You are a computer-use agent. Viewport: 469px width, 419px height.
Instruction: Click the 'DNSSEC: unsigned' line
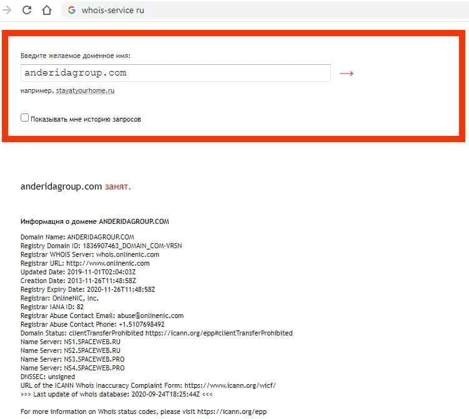[48, 377]
